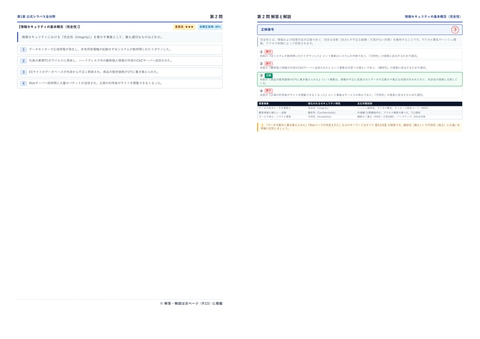Click the ④ number badge in the question choices
Screen dimensions: 480x339
23,83
